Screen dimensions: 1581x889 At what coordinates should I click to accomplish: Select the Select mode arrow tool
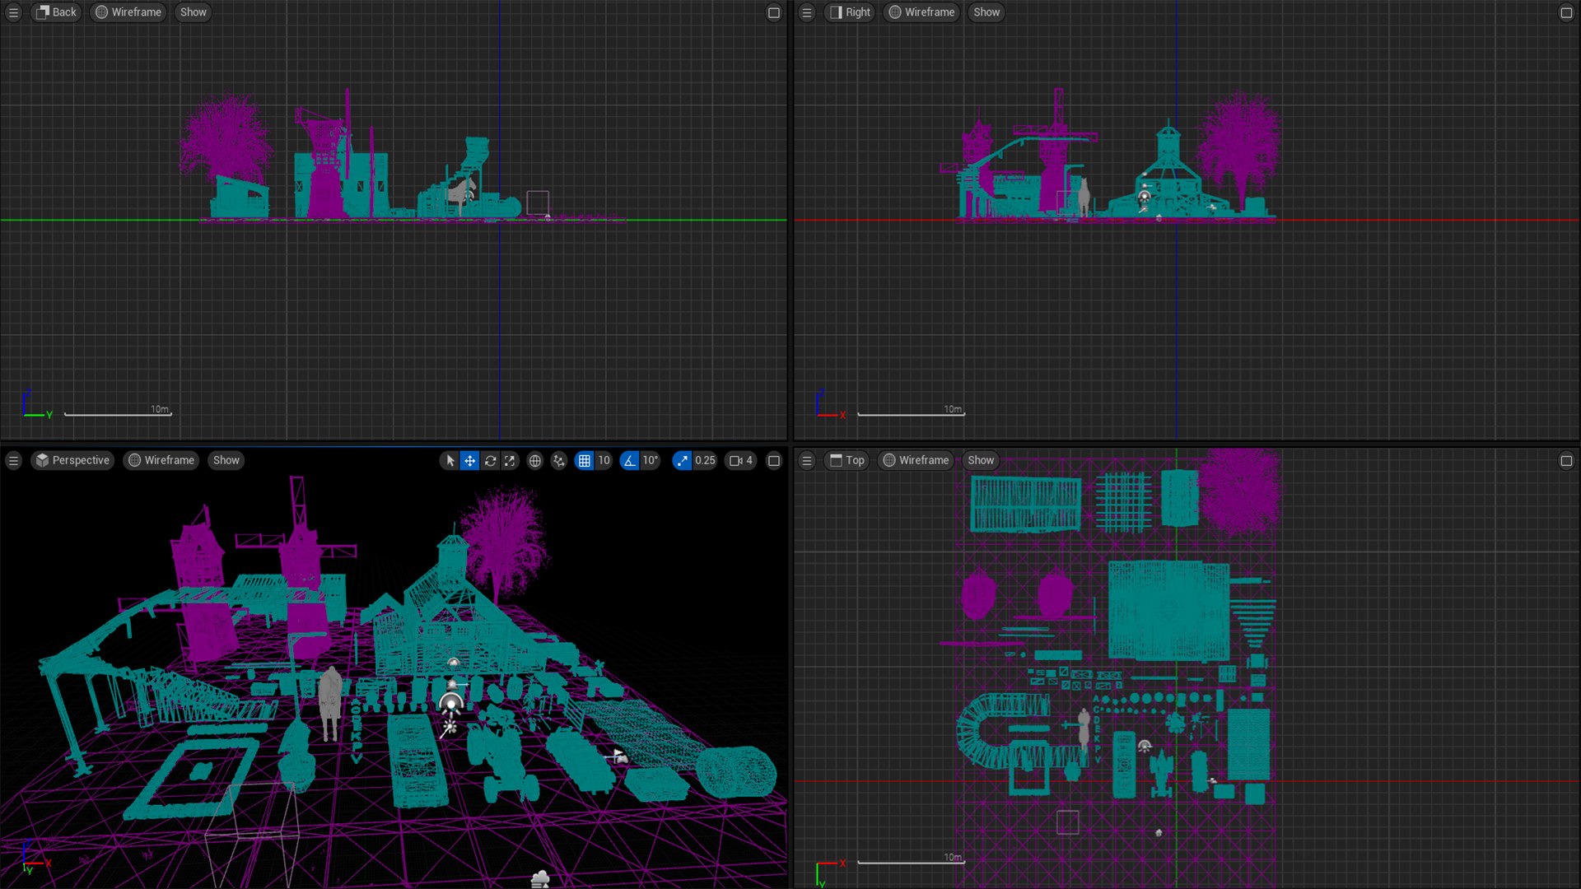click(450, 461)
